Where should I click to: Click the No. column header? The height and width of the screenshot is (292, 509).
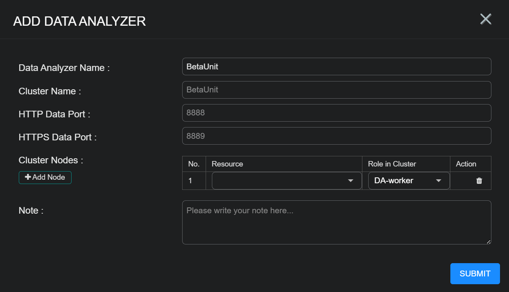pos(194,164)
